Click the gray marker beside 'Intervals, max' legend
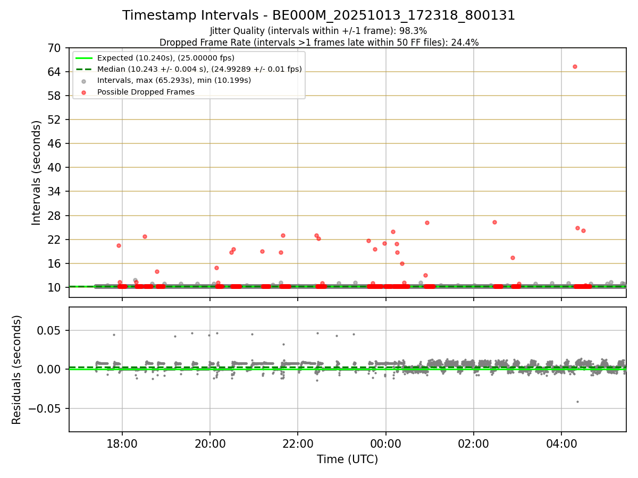This screenshot has height=478, width=638. point(84,81)
